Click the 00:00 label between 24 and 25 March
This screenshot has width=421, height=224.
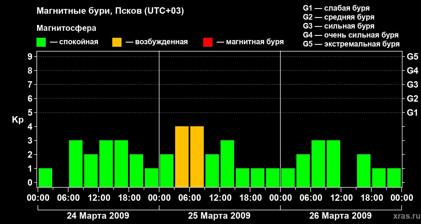coord(159,198)
